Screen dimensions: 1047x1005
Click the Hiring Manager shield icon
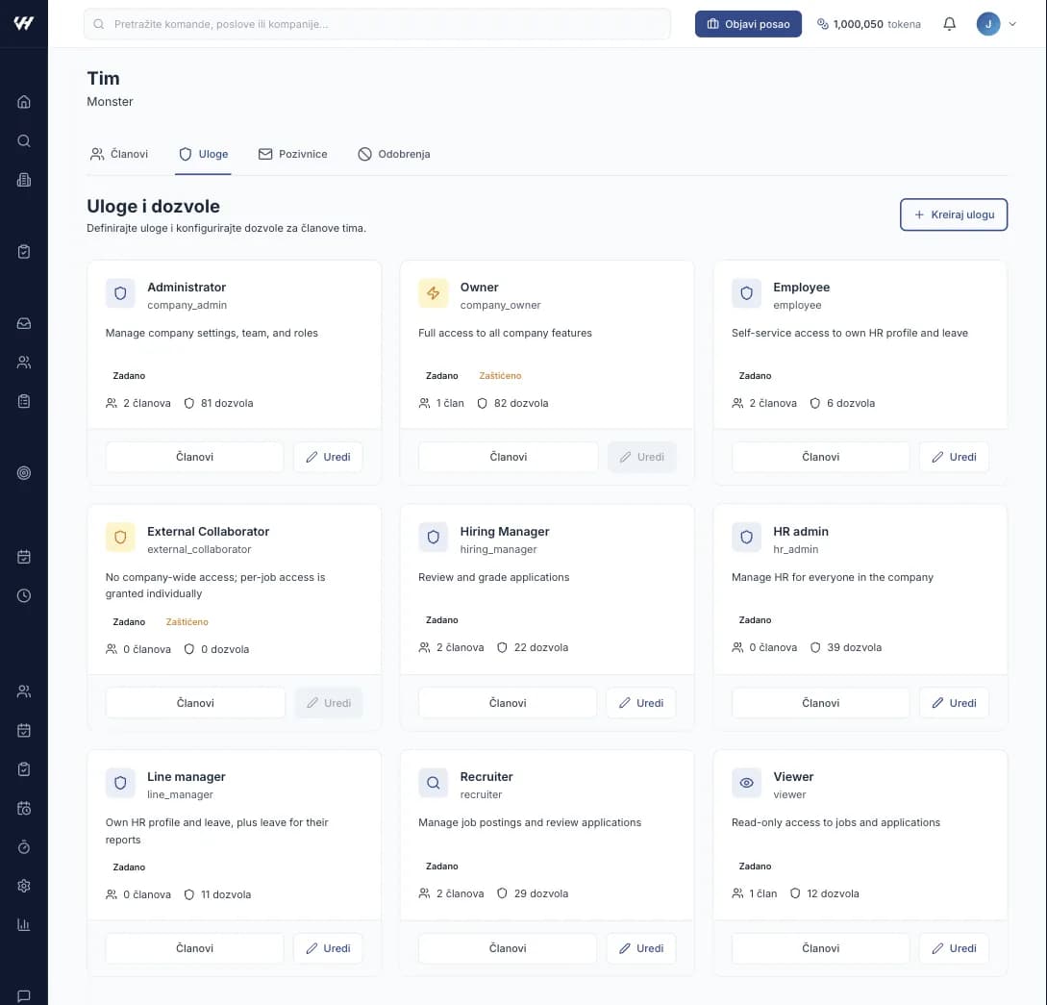click(433, 538)
